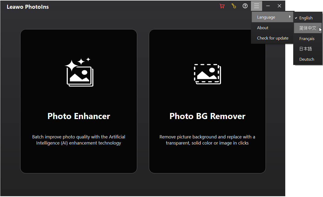Pick 日本語 from the language list
The height and width of the screenshot is (197, 323).
305,49
